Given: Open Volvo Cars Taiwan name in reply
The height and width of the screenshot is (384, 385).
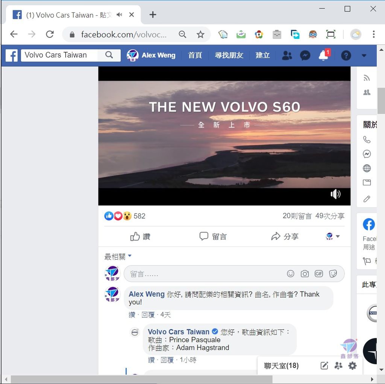Looking at the screenshot, I should click(x=179, y=332).
